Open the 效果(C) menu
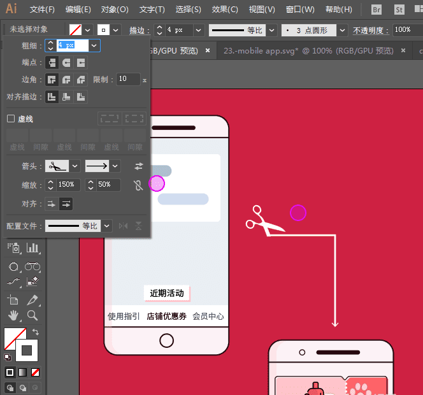 [x=224, y=10]
